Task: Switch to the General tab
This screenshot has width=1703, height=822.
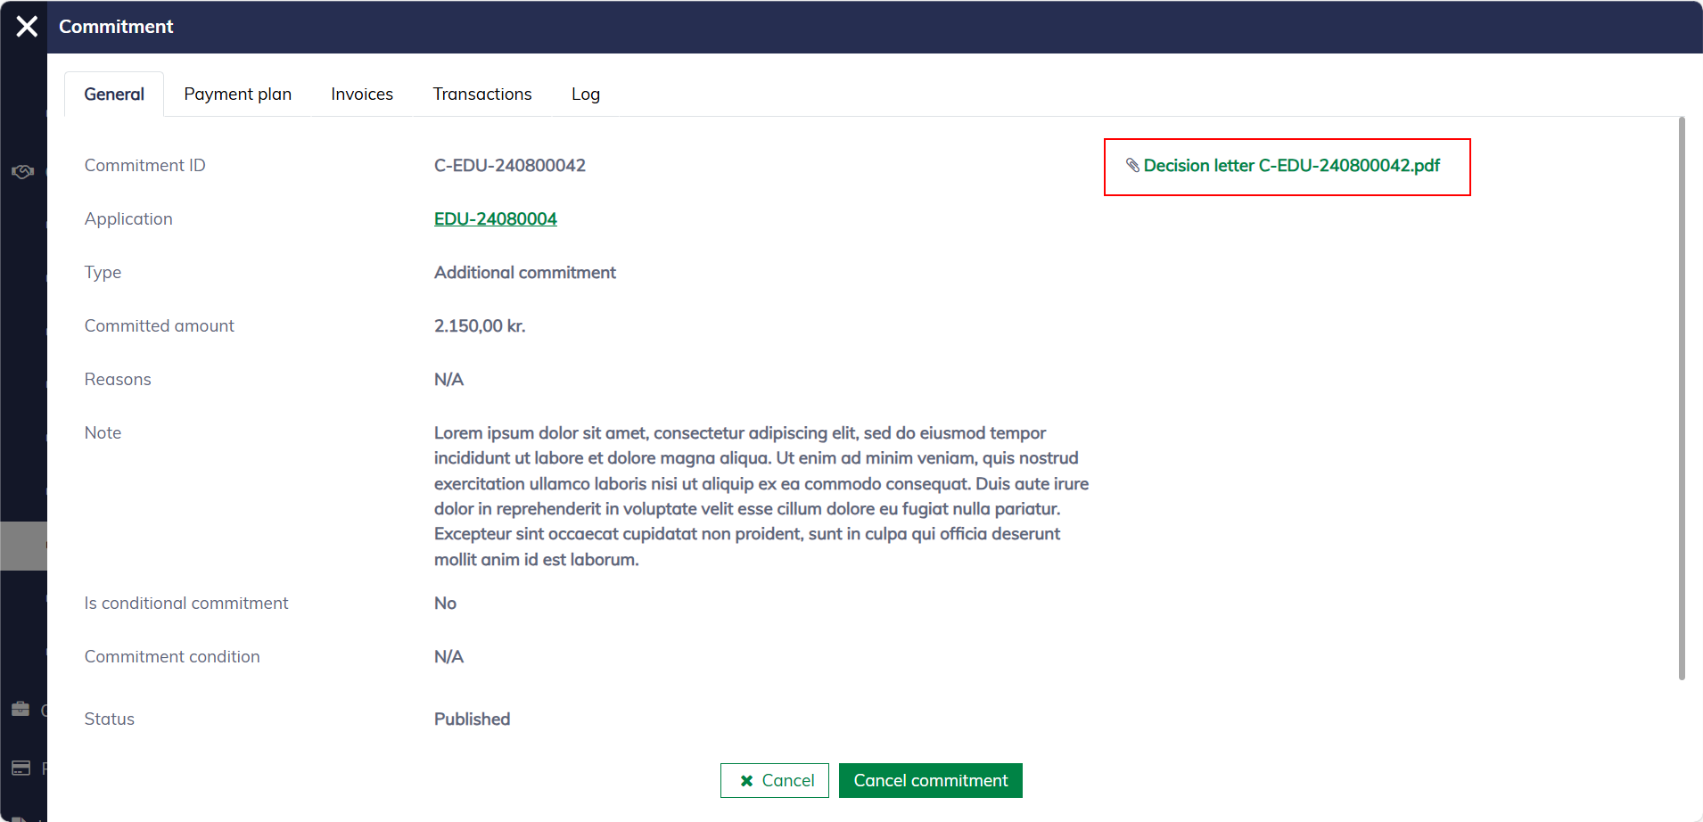Action: coord(114,95)
